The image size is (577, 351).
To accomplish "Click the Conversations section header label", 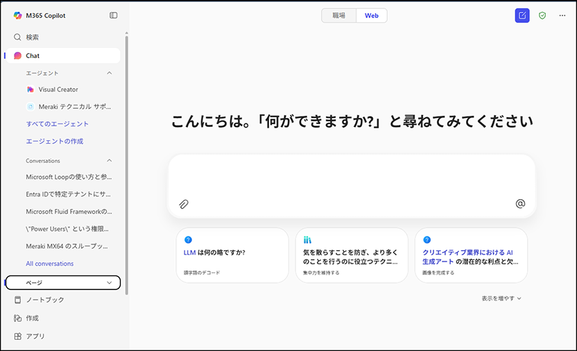I will pyautogui.click(x=43, y=161).
